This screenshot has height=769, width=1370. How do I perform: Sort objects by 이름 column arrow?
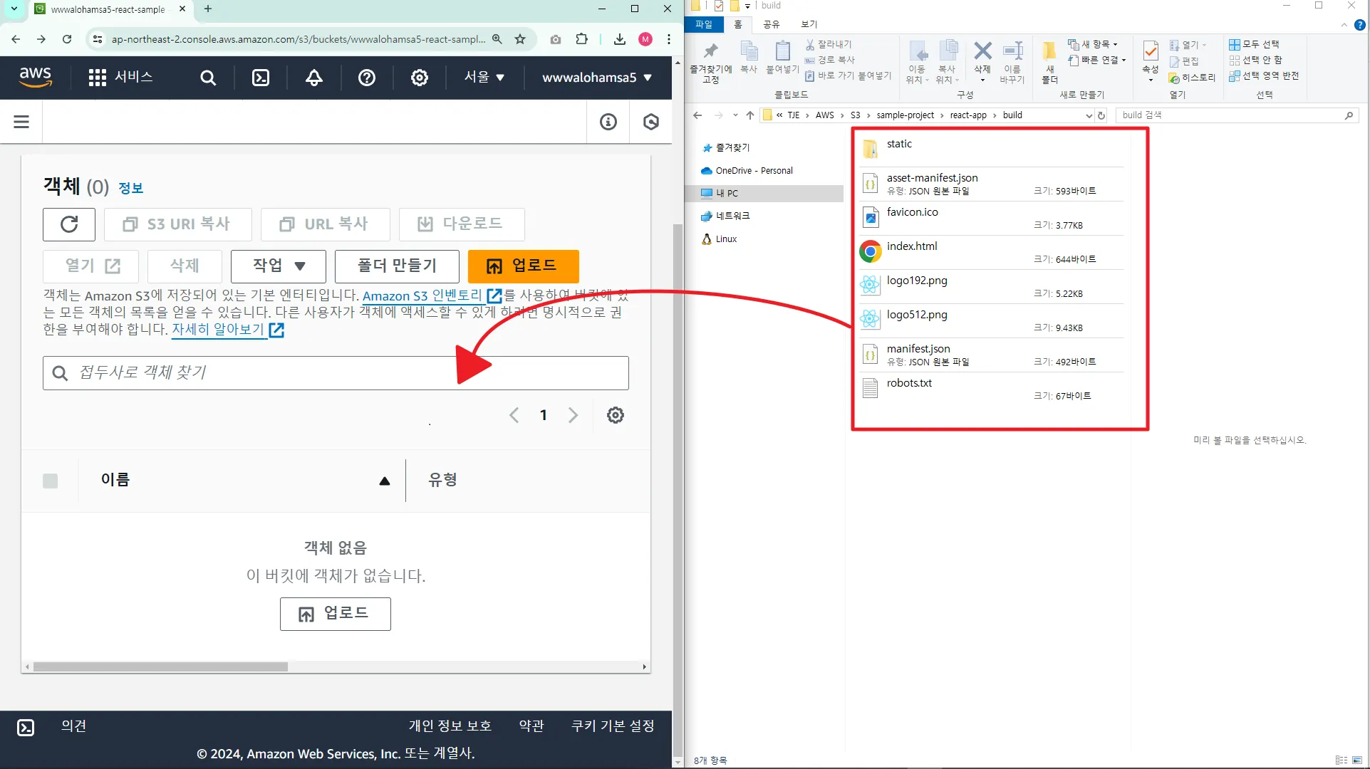tap(385, 481)
